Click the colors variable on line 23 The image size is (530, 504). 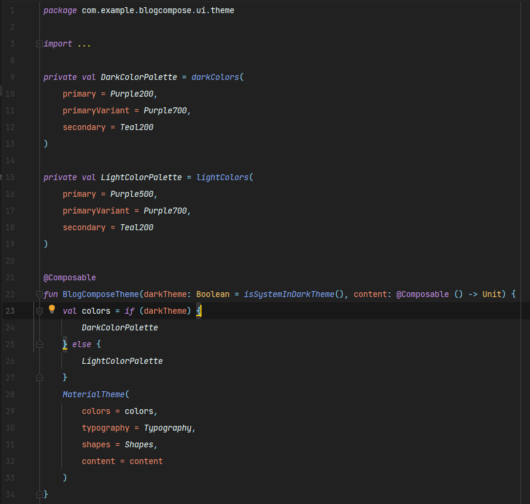click(x=96, y=311)
